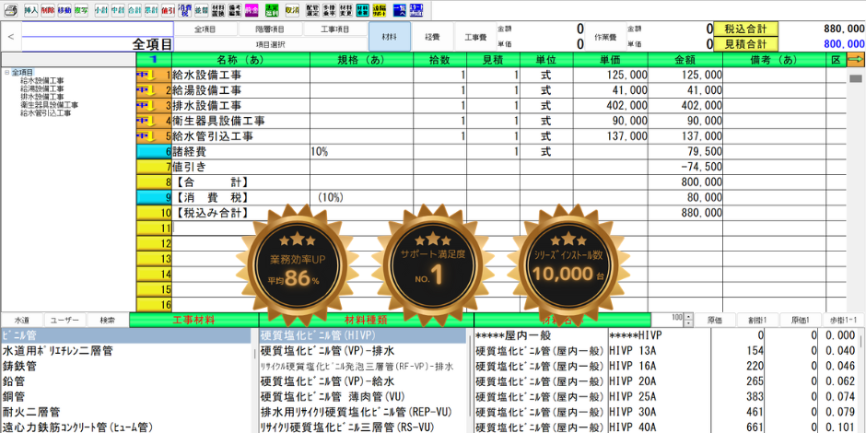This screenshot has width=866, height=433.
Task: Select the 削除 (delete) toolbar icon
Action: click(x=47, y=9)
